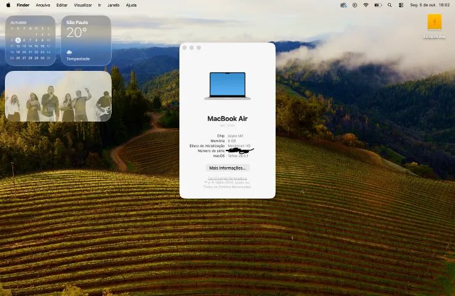Click the cloud icon in weather widget
Screen dimensions: 455x296
click(x=69, y=52)
